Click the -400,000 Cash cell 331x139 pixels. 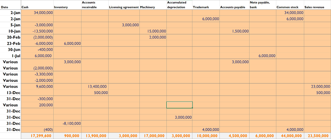37,50
